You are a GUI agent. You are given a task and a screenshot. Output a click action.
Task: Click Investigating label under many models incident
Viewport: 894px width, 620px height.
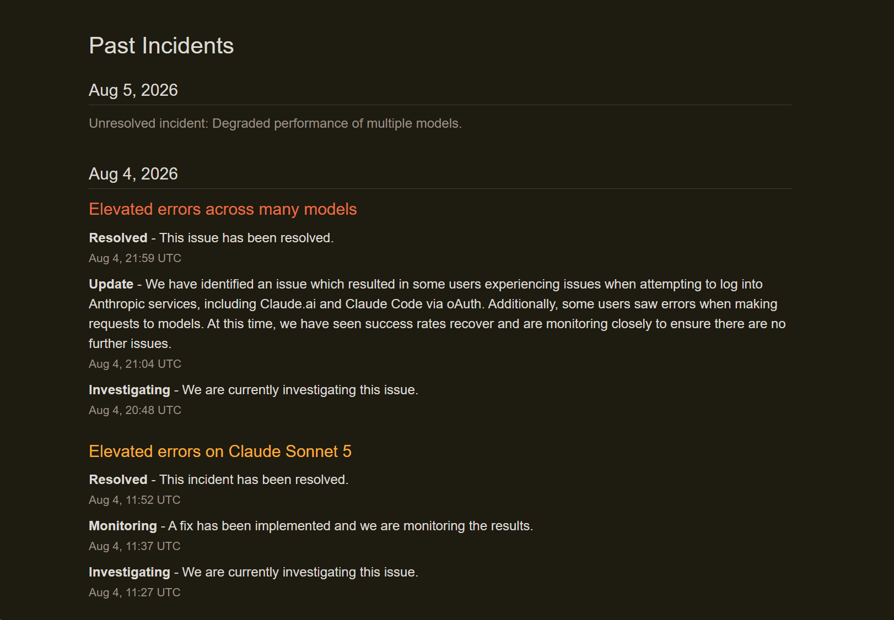130,390
